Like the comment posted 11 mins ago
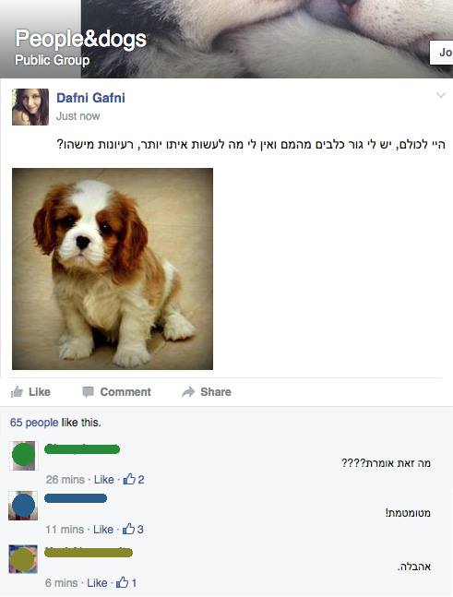 pos(103,530)
